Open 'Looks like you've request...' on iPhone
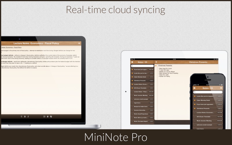 point(208,96)
